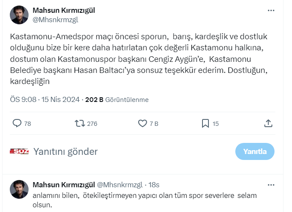This screenshot has width=292, height=212.
Task: Open the Mahsun Kırmızıgül display name link
Action: pos(64,10)
